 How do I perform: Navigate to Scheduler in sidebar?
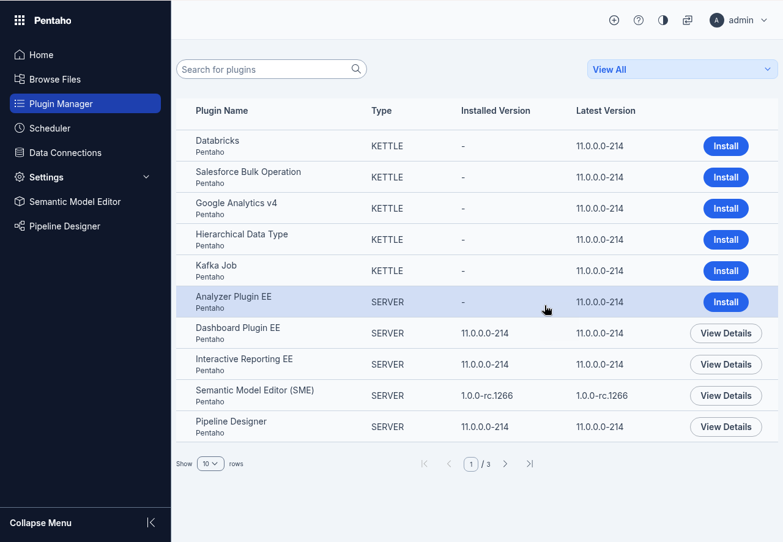point(50,128)
